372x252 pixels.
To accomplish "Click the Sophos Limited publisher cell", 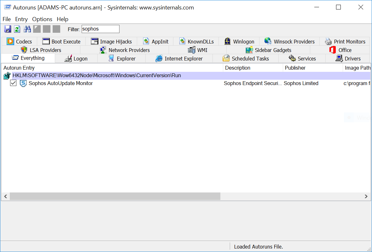I will pos(301,83).
